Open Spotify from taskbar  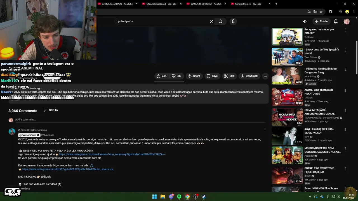179,197
